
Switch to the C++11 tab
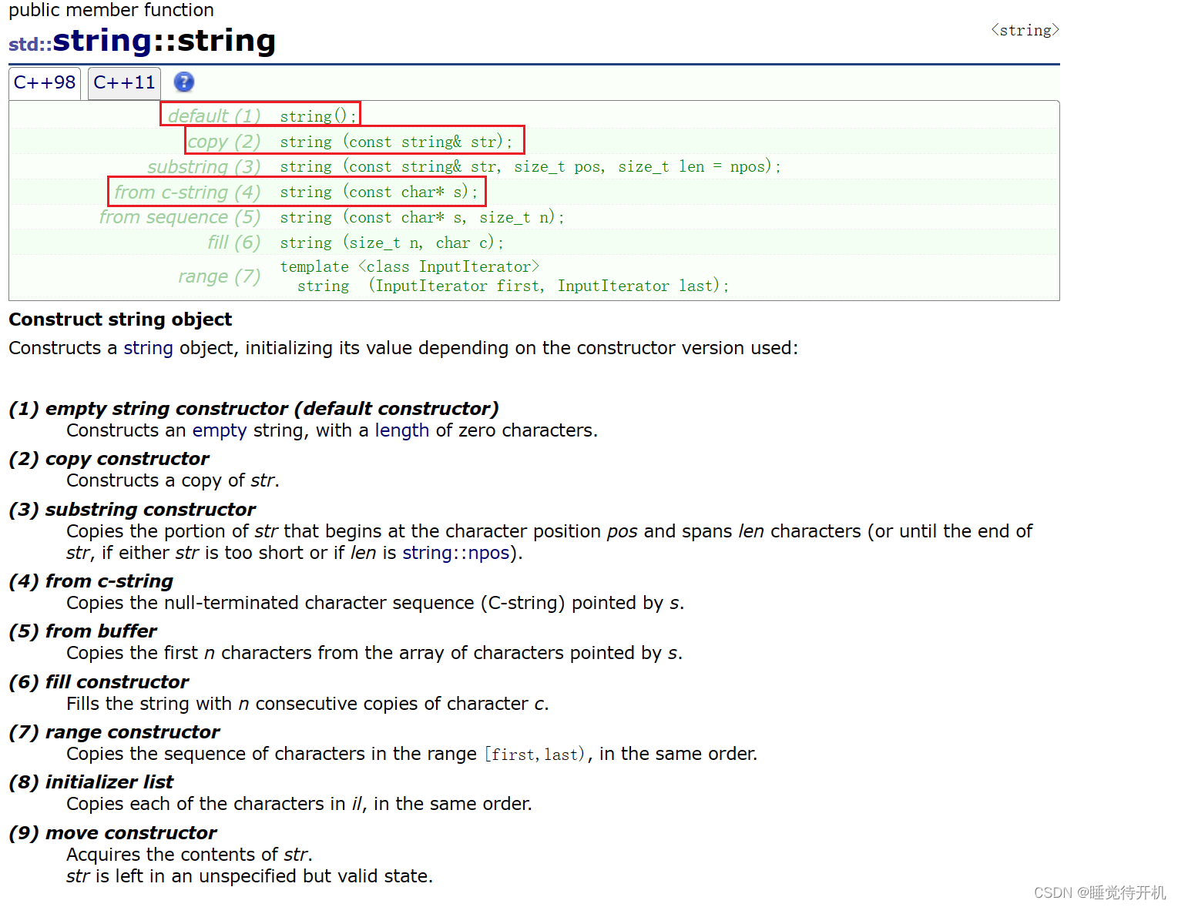click(124, 82)
